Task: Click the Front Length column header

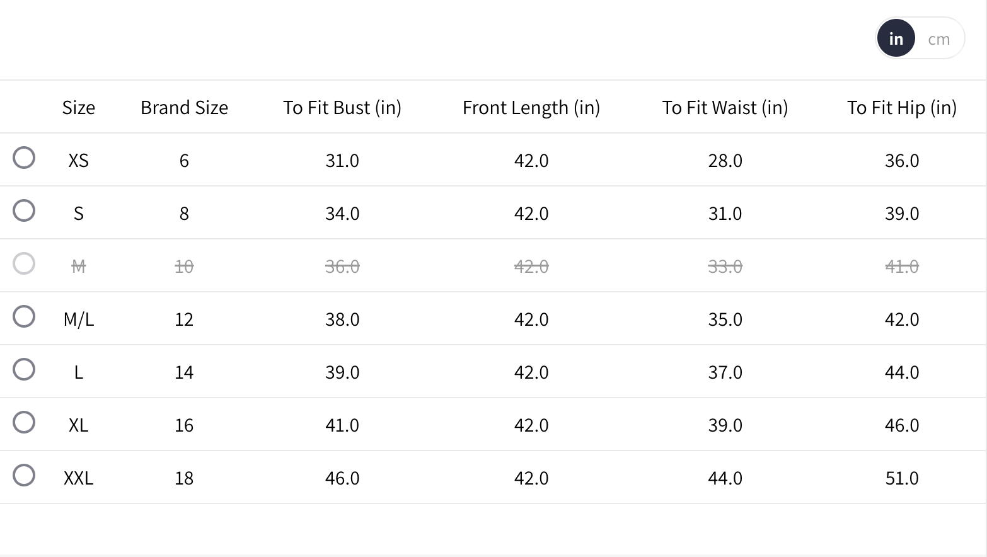Action: tap(531, 108)
